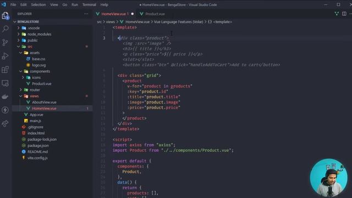Click the 'import axios from "axios"' line
352x198 pixels.
(x=144, y=145)
